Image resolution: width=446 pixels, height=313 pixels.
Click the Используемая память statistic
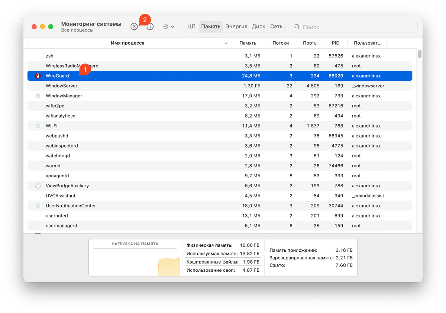coord(223,254)
